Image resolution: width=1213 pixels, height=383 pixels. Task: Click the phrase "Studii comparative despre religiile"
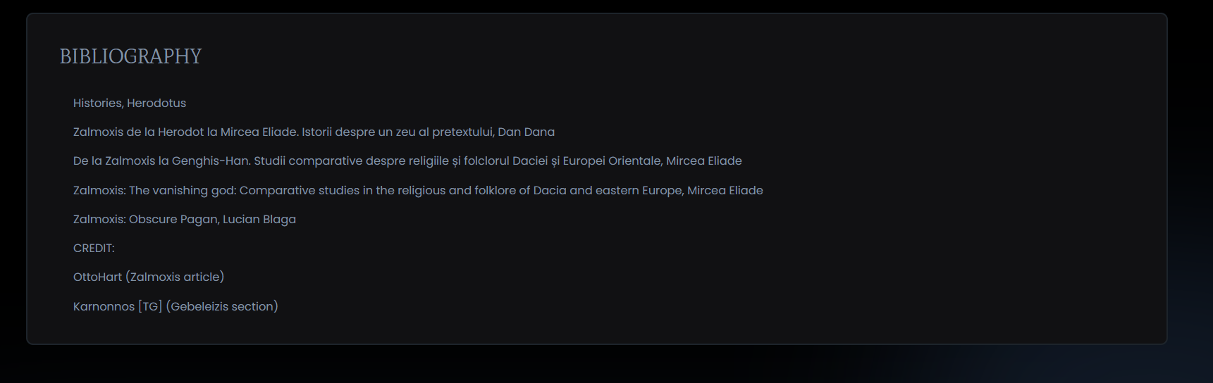pos(351,161)
